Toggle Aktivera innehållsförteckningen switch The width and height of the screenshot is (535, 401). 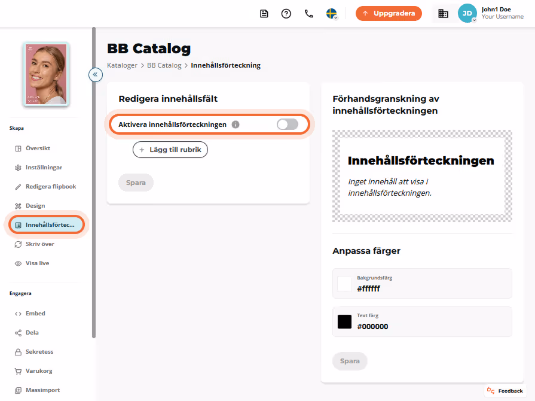point(288,124)
